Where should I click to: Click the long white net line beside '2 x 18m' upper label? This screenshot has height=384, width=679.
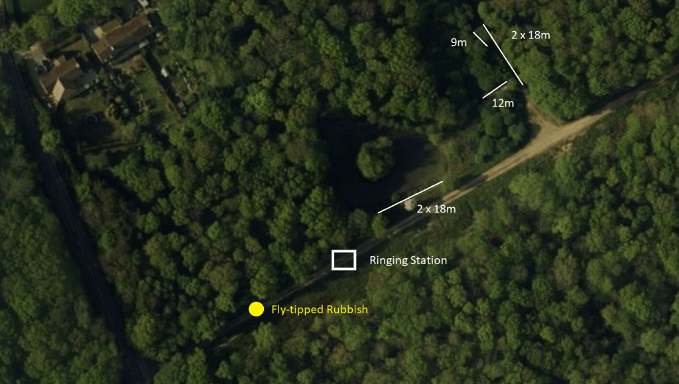(503, 54)
